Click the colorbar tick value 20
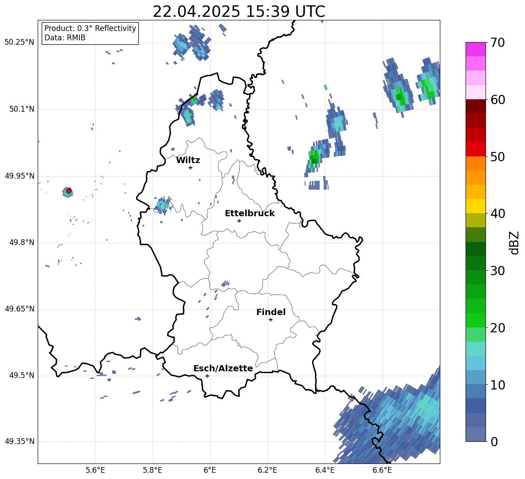 (498, 328)
